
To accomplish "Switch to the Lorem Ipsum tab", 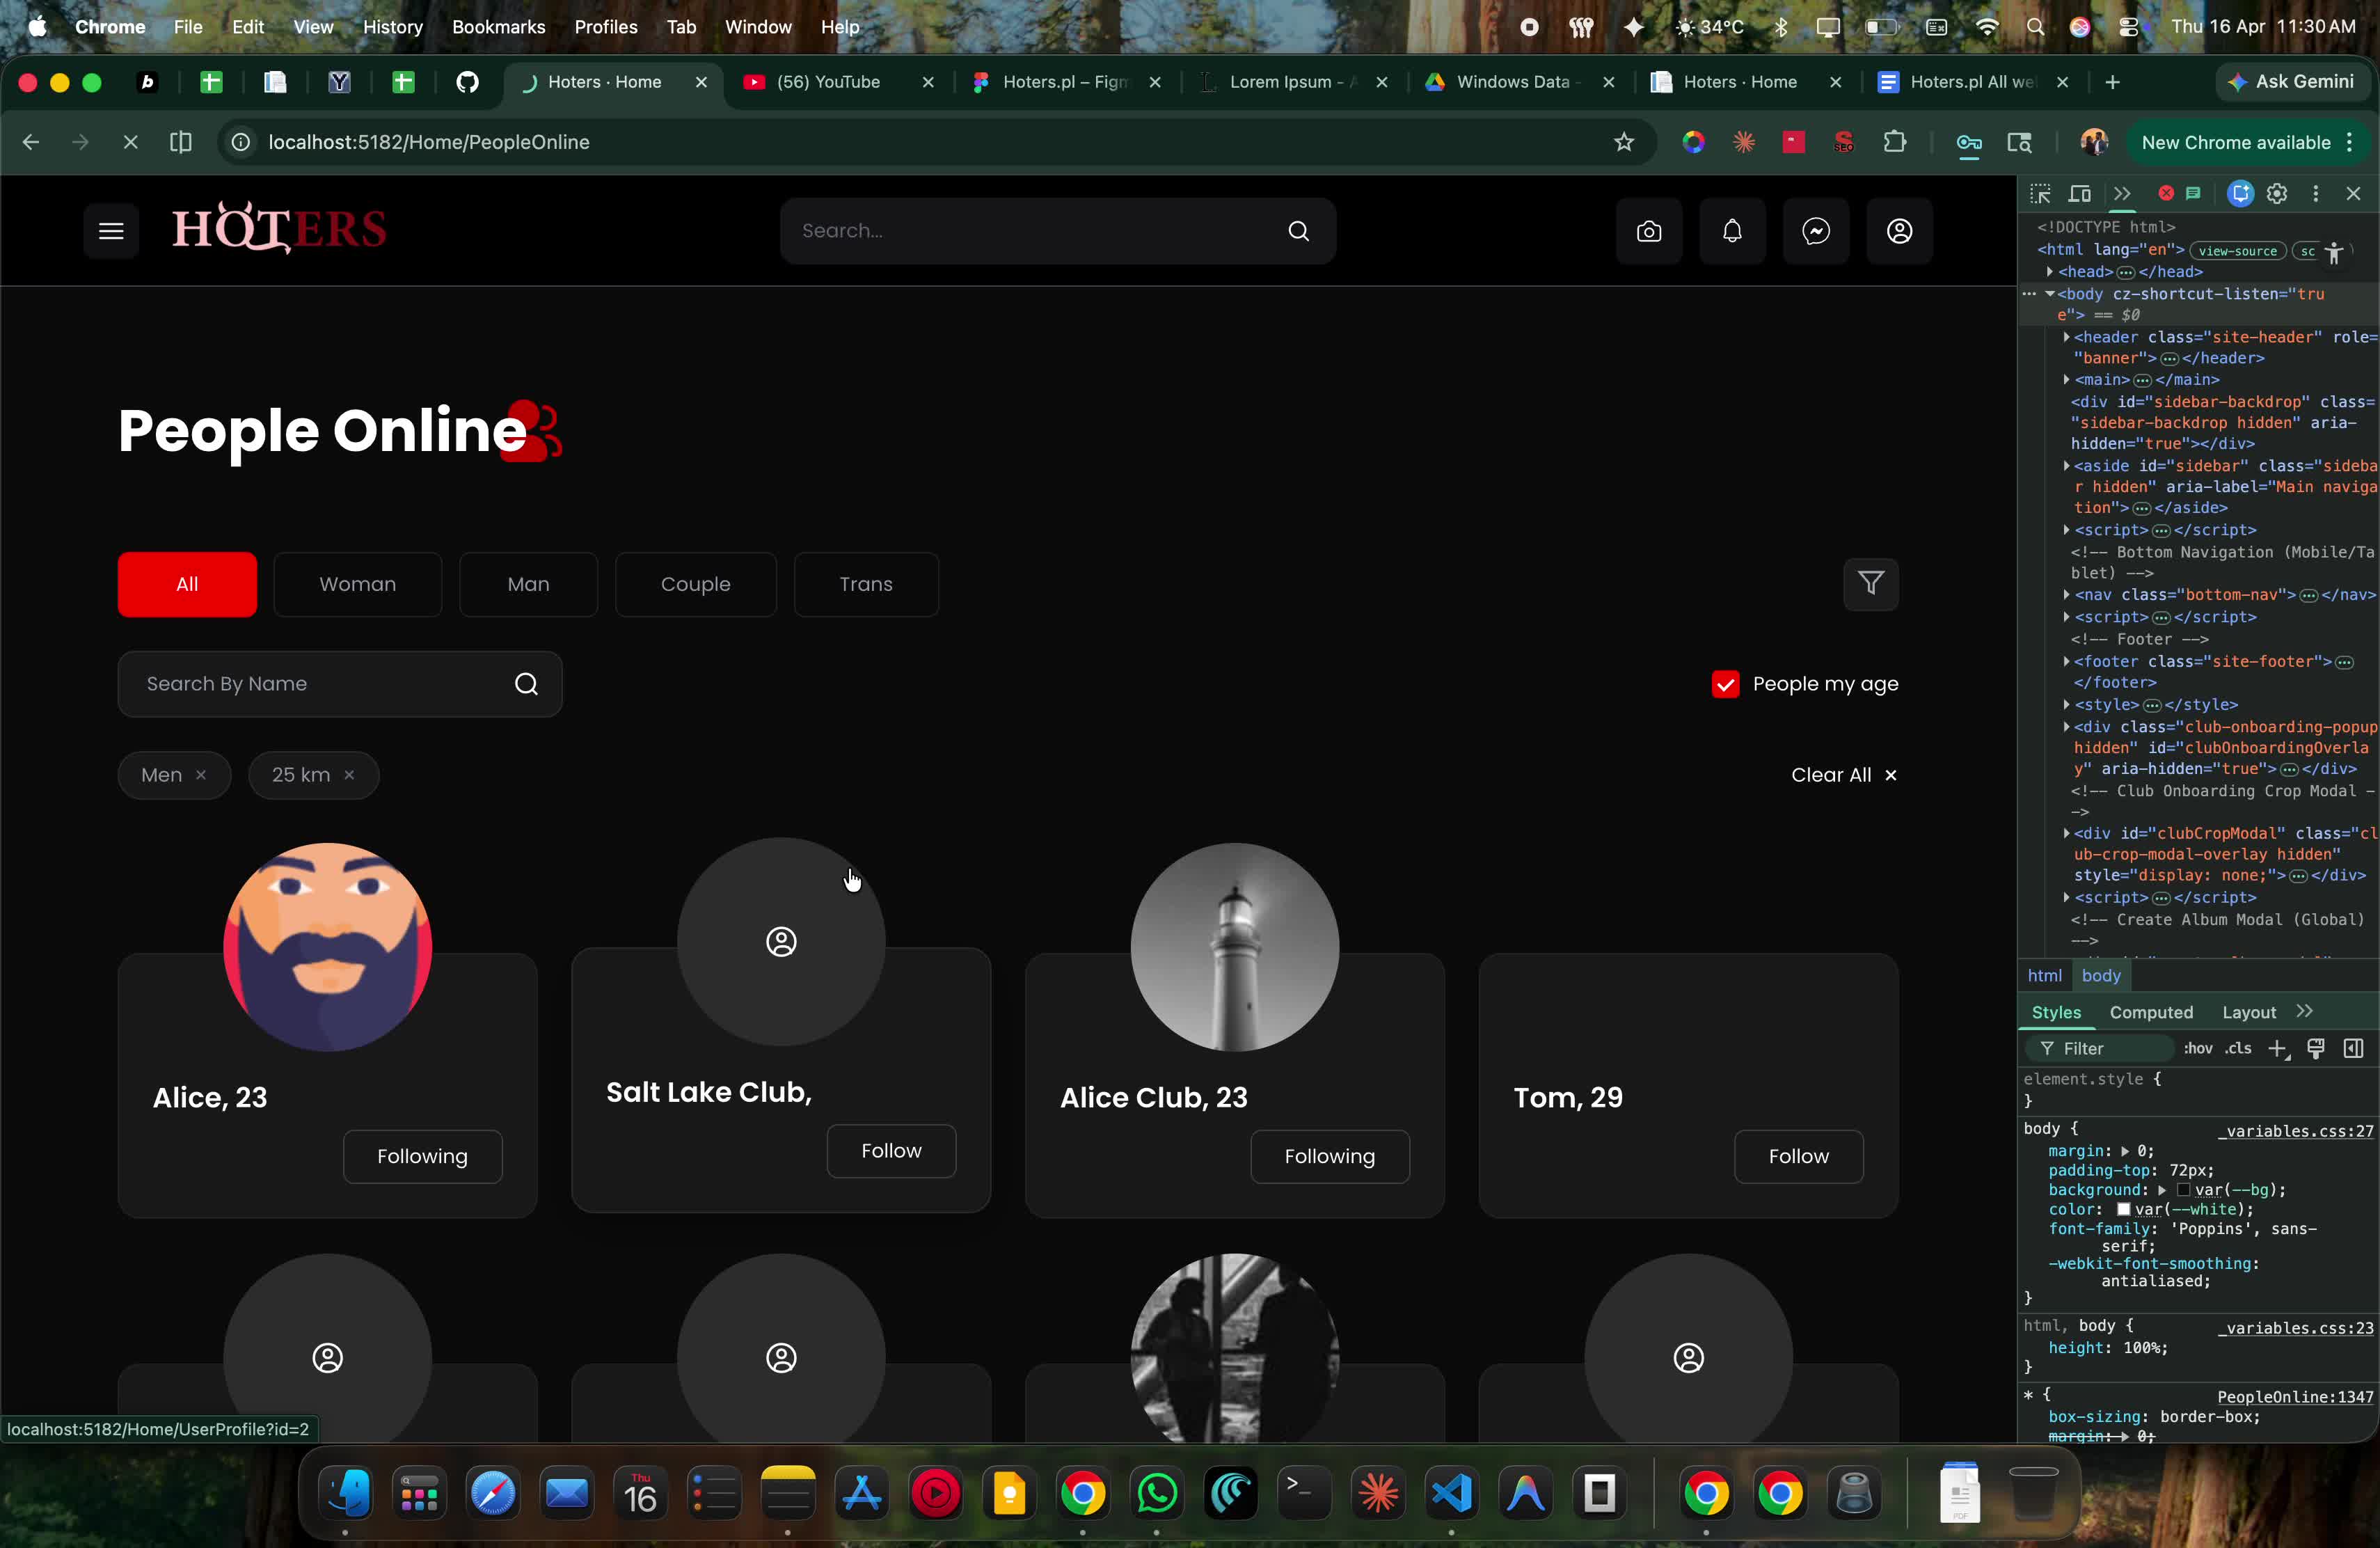I will pyautogui.click(x=1294, y=82).
